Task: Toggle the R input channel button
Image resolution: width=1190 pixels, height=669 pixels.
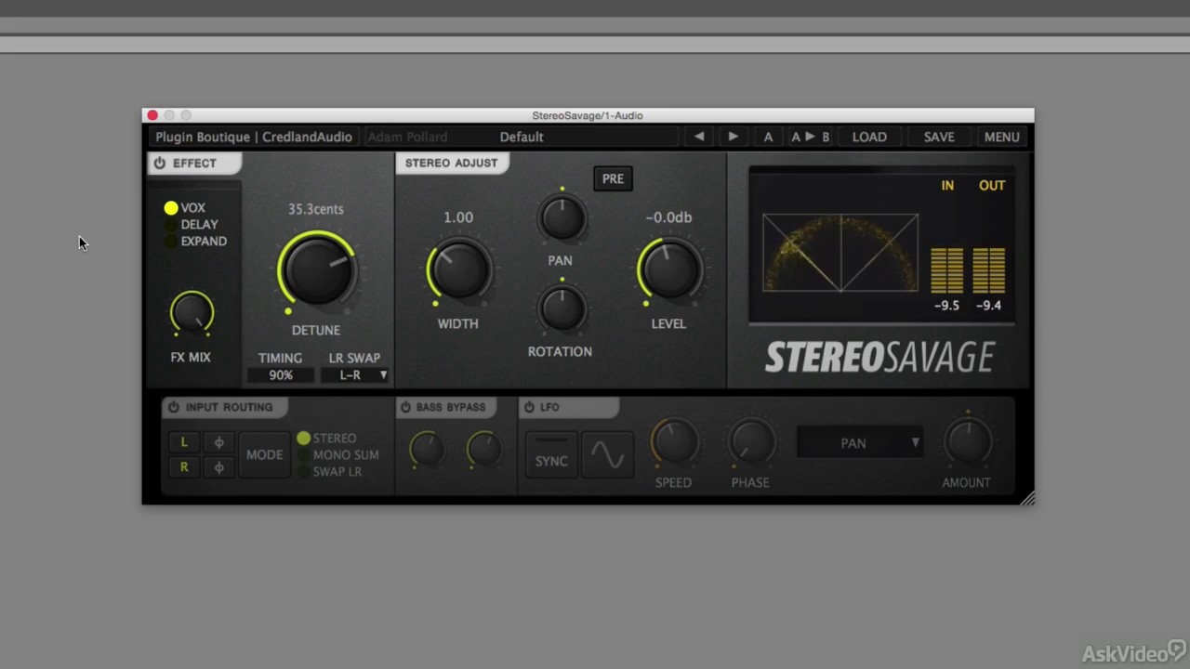Action: [184, 466]
